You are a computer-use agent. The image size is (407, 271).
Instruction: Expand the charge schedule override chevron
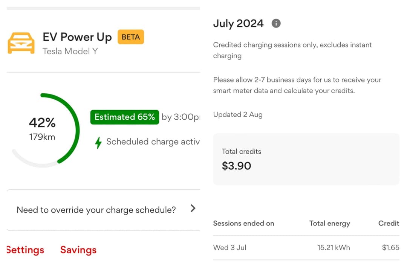[193, 209]
